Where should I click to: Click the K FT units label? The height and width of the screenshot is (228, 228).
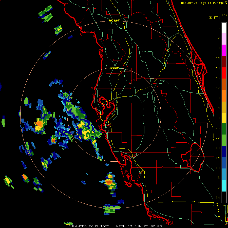tap(214, 18)
